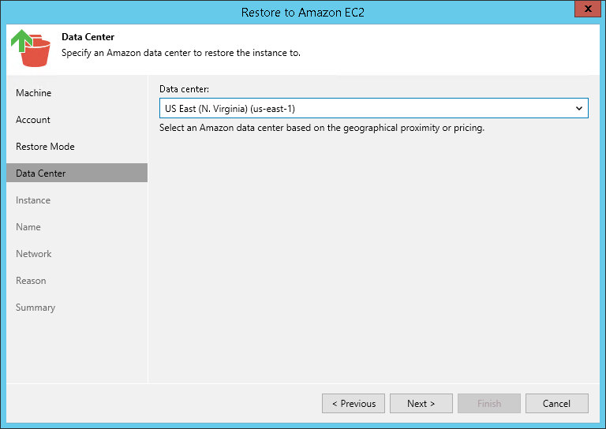Close the Restore to Amazon EC2 window
The image size is (606, 429).
588,9
